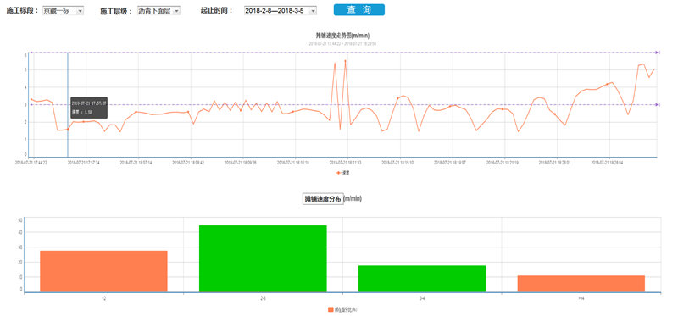Click the dark tooltip showing 速度 value
Viewport: 678px width, 316px height.
[89, 108]
